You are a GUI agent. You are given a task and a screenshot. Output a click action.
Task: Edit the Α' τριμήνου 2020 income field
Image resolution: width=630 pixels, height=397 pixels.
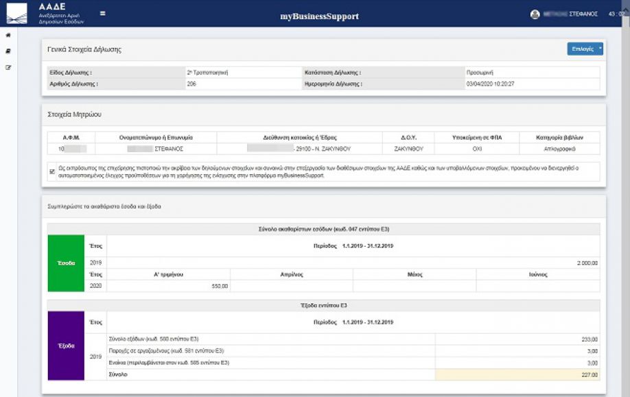[168, 286]
